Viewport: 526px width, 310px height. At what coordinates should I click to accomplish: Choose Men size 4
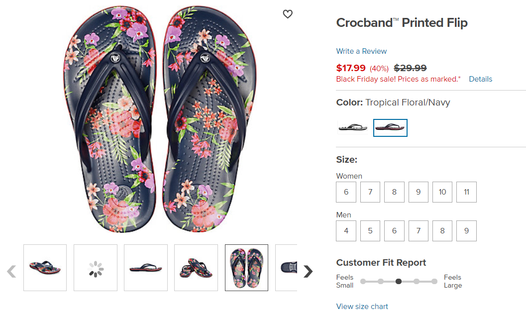(346, 231)
